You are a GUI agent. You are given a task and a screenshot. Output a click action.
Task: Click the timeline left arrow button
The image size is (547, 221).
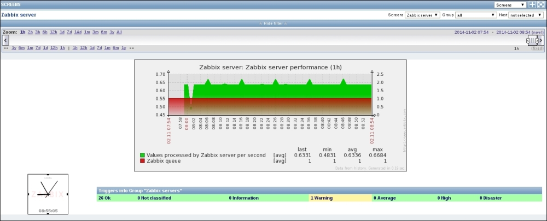pos(5,40)
